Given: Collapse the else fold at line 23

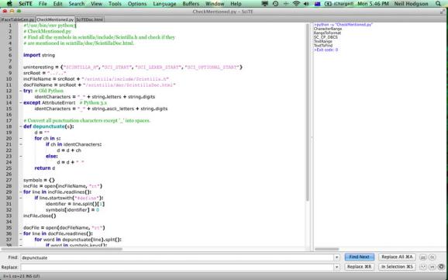Looking at the screenshot, I should click(21, 156).
